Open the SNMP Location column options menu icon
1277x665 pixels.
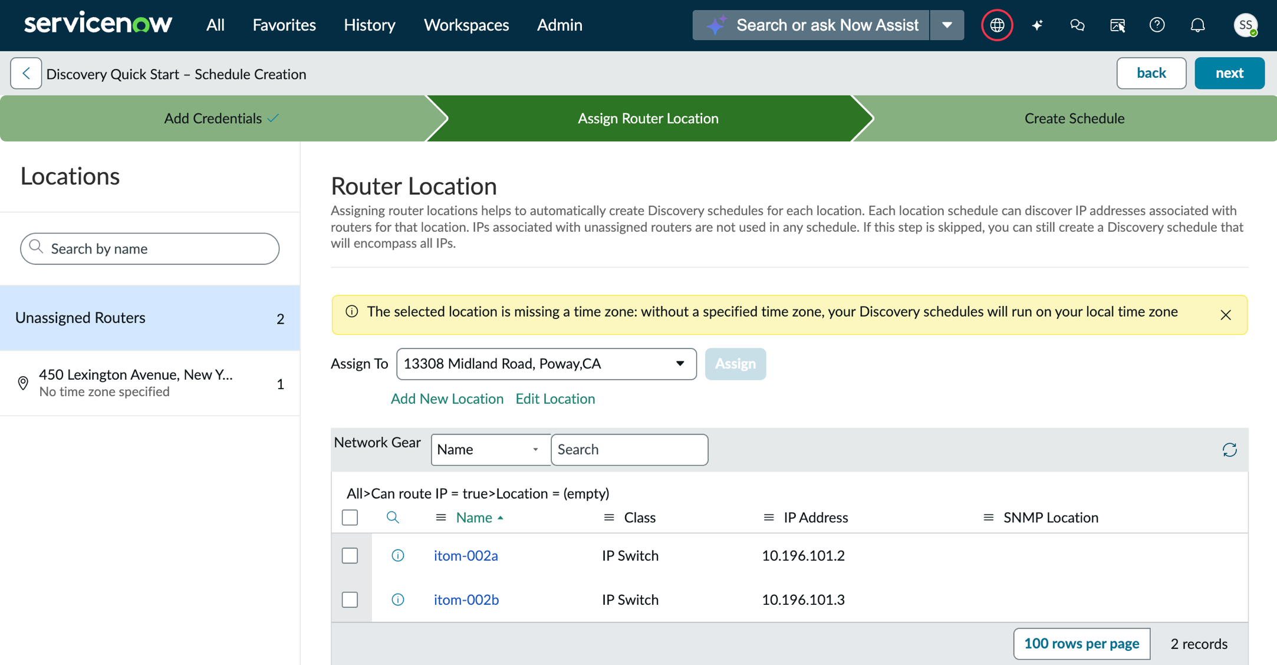click(989, 518)
